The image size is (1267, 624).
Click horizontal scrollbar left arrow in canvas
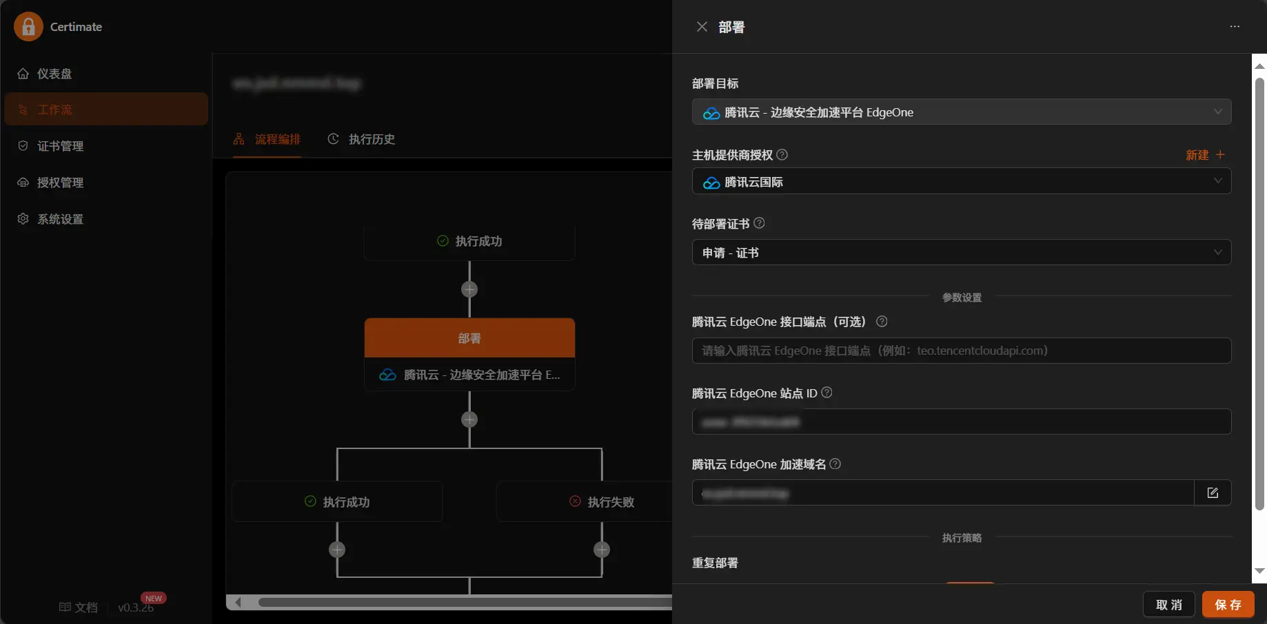238,603
